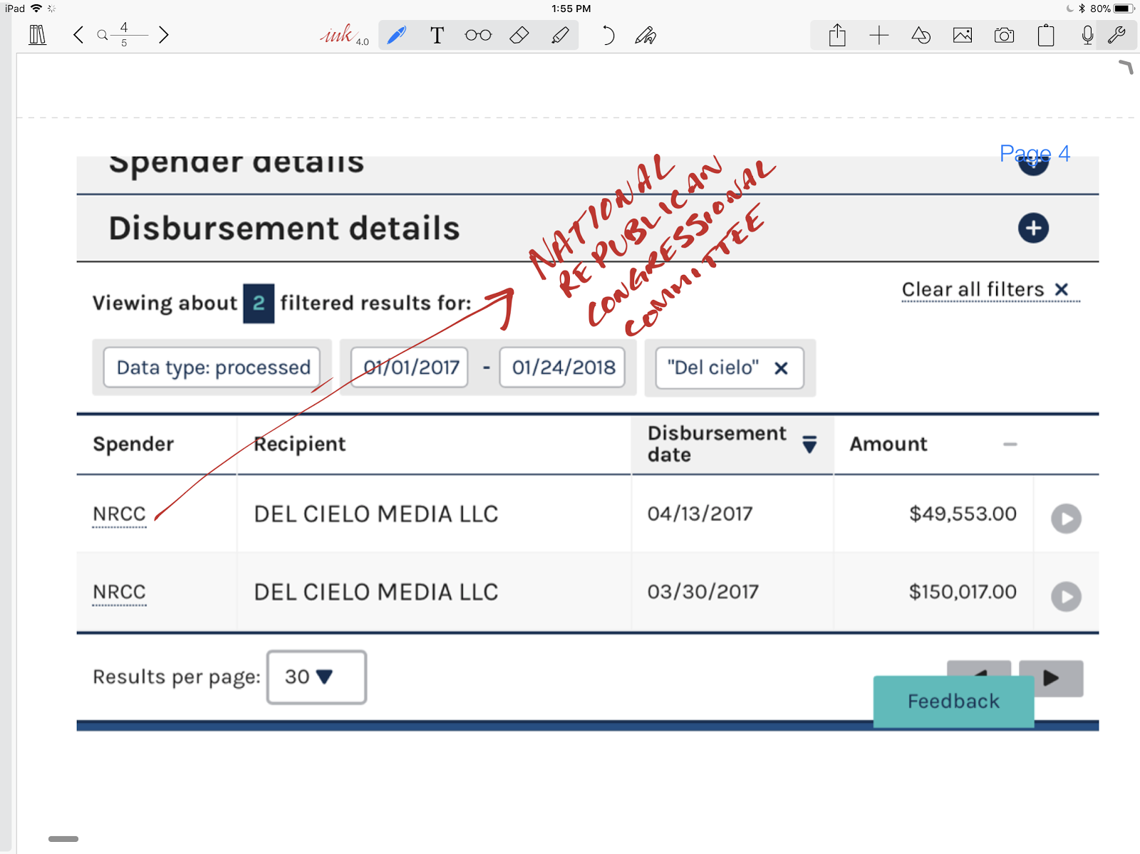
Task: Select DEL CIELO MEDIA LLC dated 04/13/2017
Action: (376, 514)
